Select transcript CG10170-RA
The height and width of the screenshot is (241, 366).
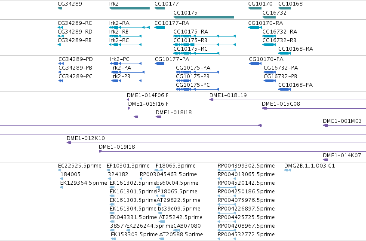point(266,23)
